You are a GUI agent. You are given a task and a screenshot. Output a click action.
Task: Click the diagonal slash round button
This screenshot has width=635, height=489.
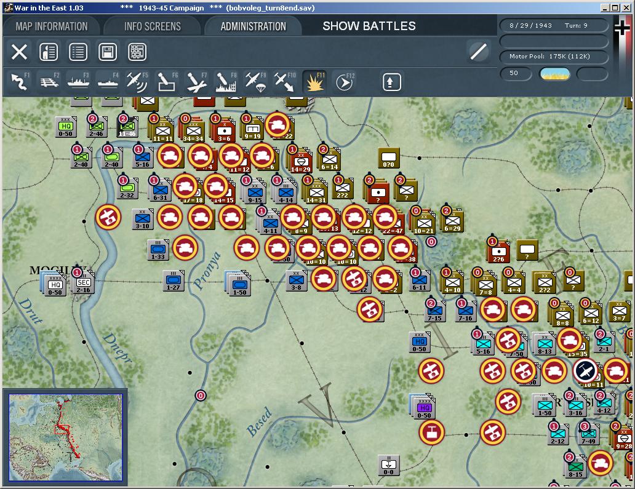pyautogui.click(x=478, y=52)
